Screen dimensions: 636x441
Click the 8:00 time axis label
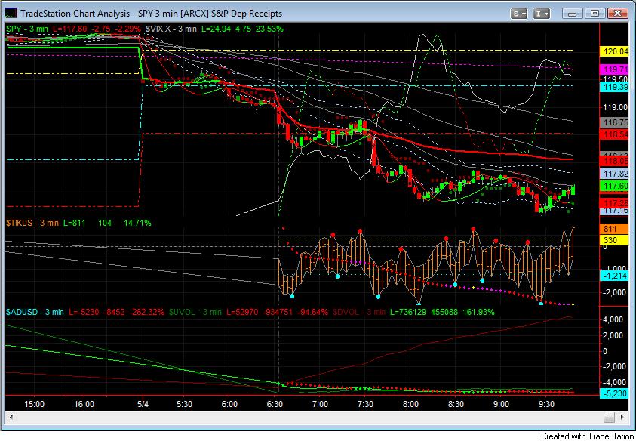click(x=411, y=404)
